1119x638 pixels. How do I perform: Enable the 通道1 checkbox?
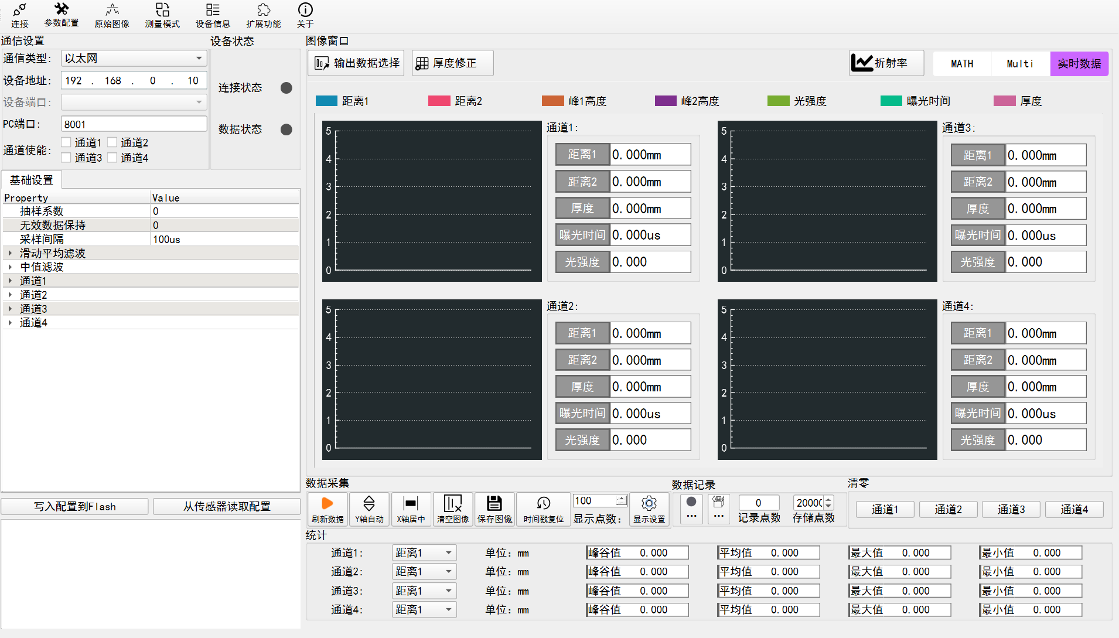click(x=66, y=142)
